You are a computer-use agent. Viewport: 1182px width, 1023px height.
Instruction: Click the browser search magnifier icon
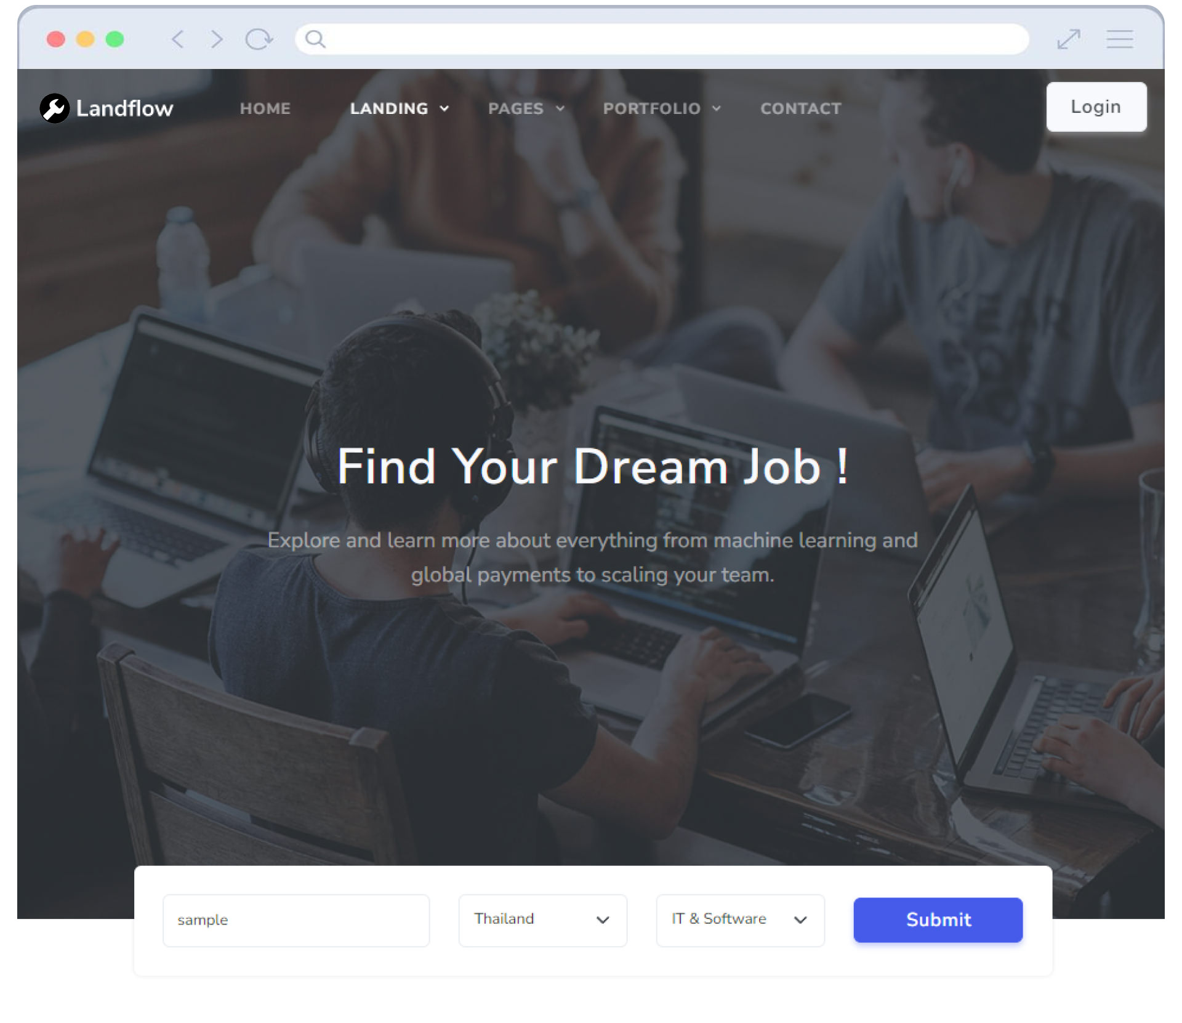tap(316, 39)
